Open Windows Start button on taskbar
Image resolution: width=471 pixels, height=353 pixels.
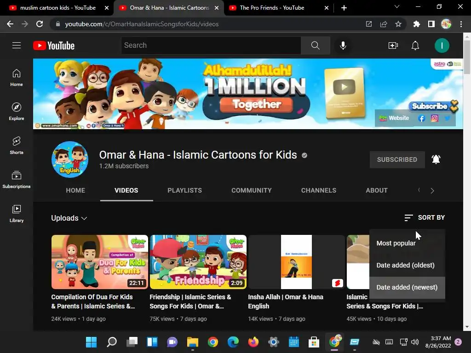[x=92, y=342]
